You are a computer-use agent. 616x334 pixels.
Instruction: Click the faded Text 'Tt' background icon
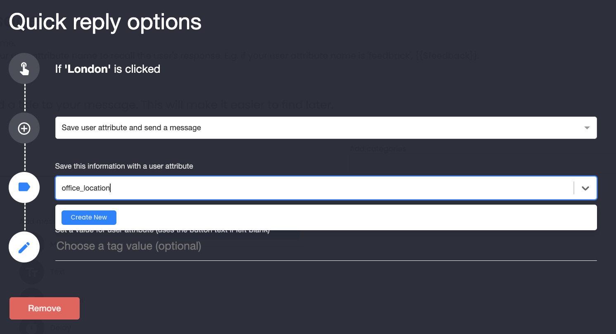coord(31,272)
